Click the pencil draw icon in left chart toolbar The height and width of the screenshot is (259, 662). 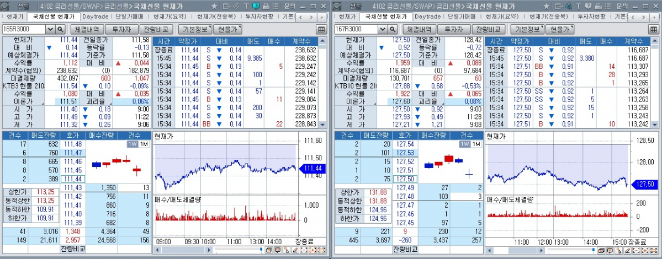295,250
